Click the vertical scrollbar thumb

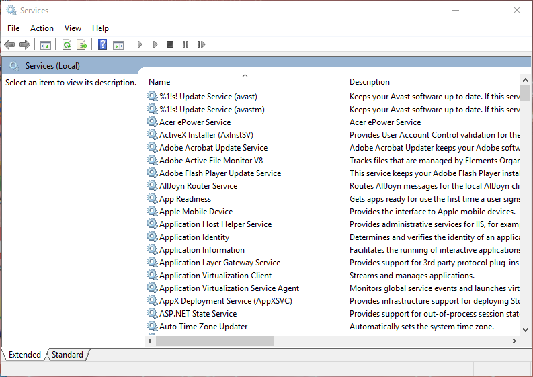click(x=525, y=93)
